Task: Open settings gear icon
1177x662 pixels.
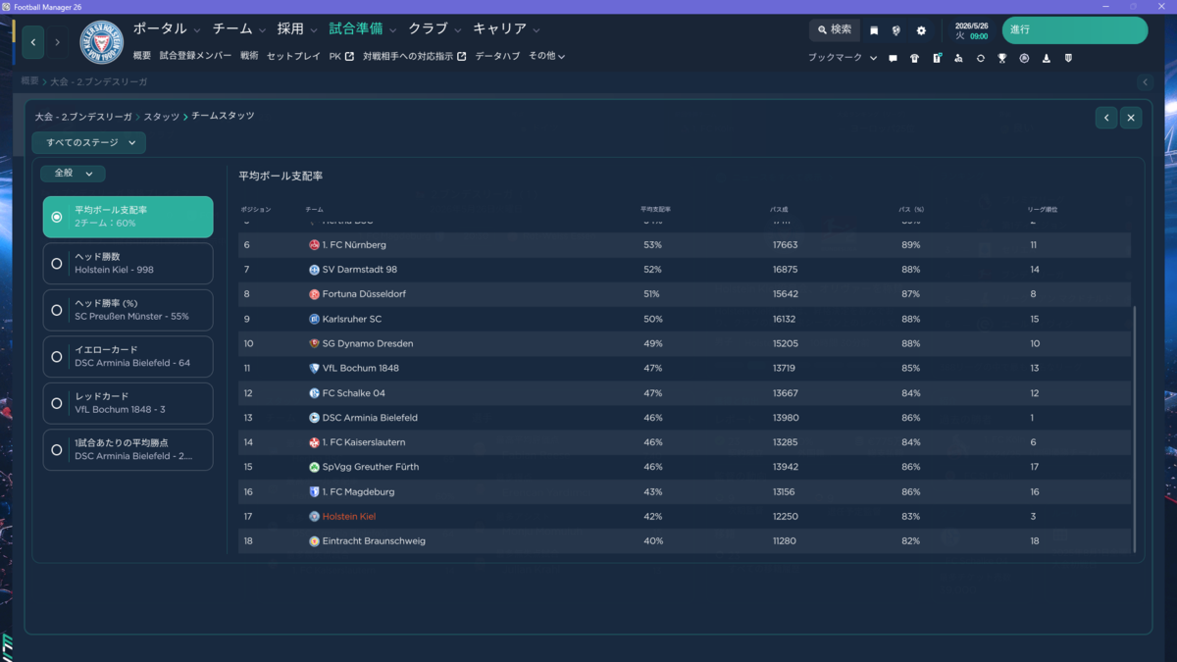Action: (x=921, y=30)
